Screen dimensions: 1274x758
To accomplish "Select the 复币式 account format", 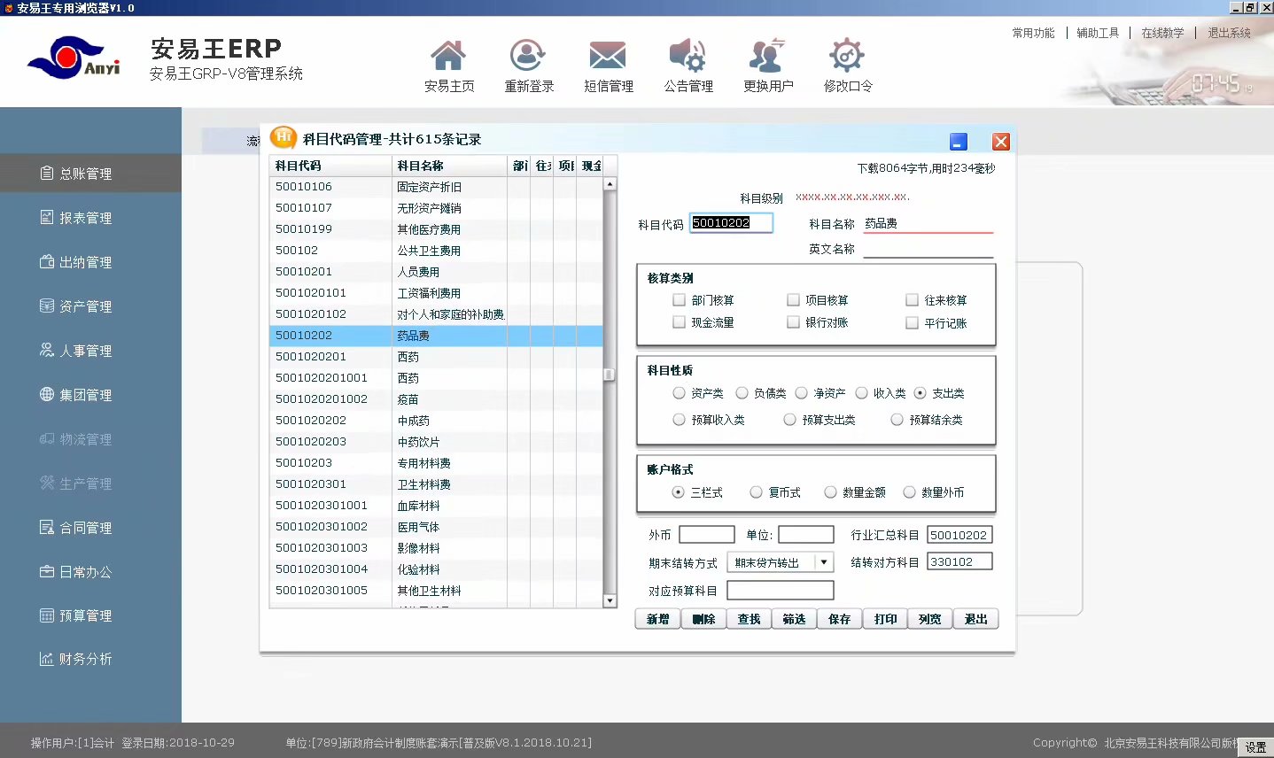I will tap(756, 492).
